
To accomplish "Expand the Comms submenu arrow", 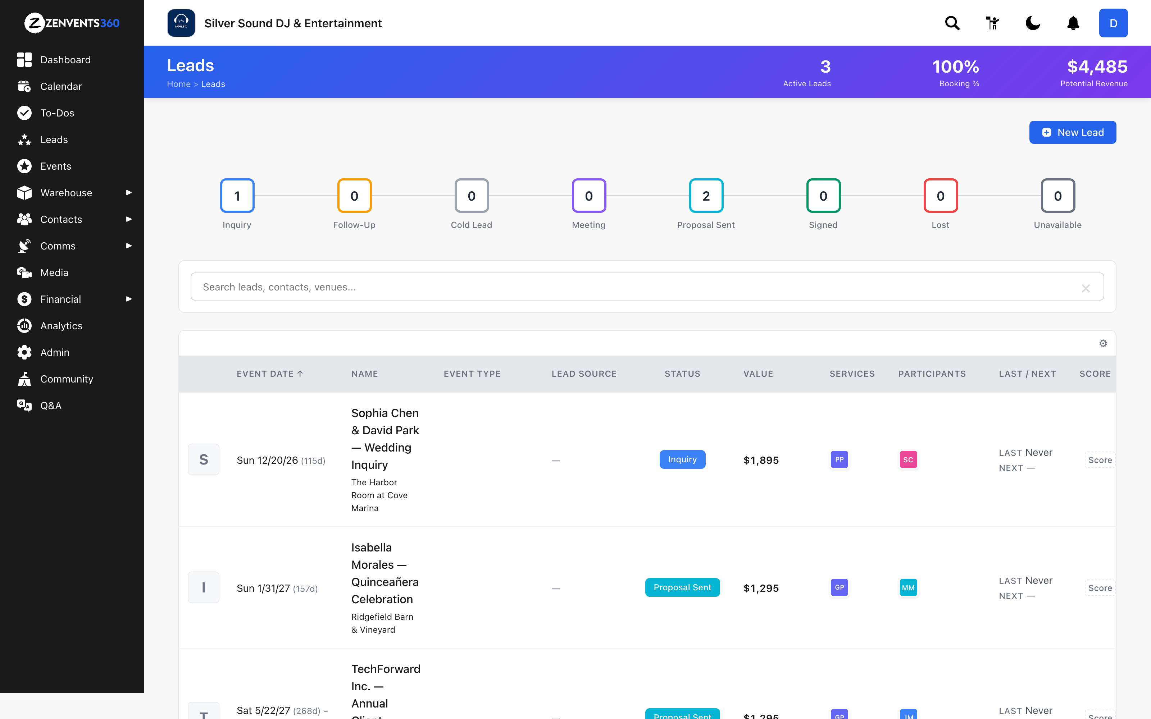I will tap(128, 246).
